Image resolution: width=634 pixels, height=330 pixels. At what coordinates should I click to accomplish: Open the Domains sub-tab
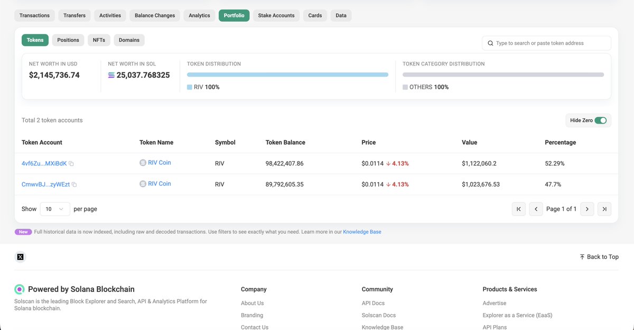129,40
